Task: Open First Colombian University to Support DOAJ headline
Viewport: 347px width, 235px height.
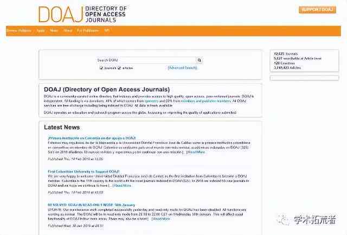Action: 83,172
